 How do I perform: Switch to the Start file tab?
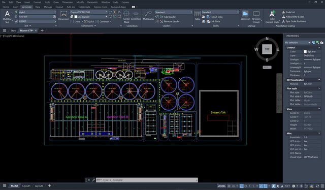[13, 30]
